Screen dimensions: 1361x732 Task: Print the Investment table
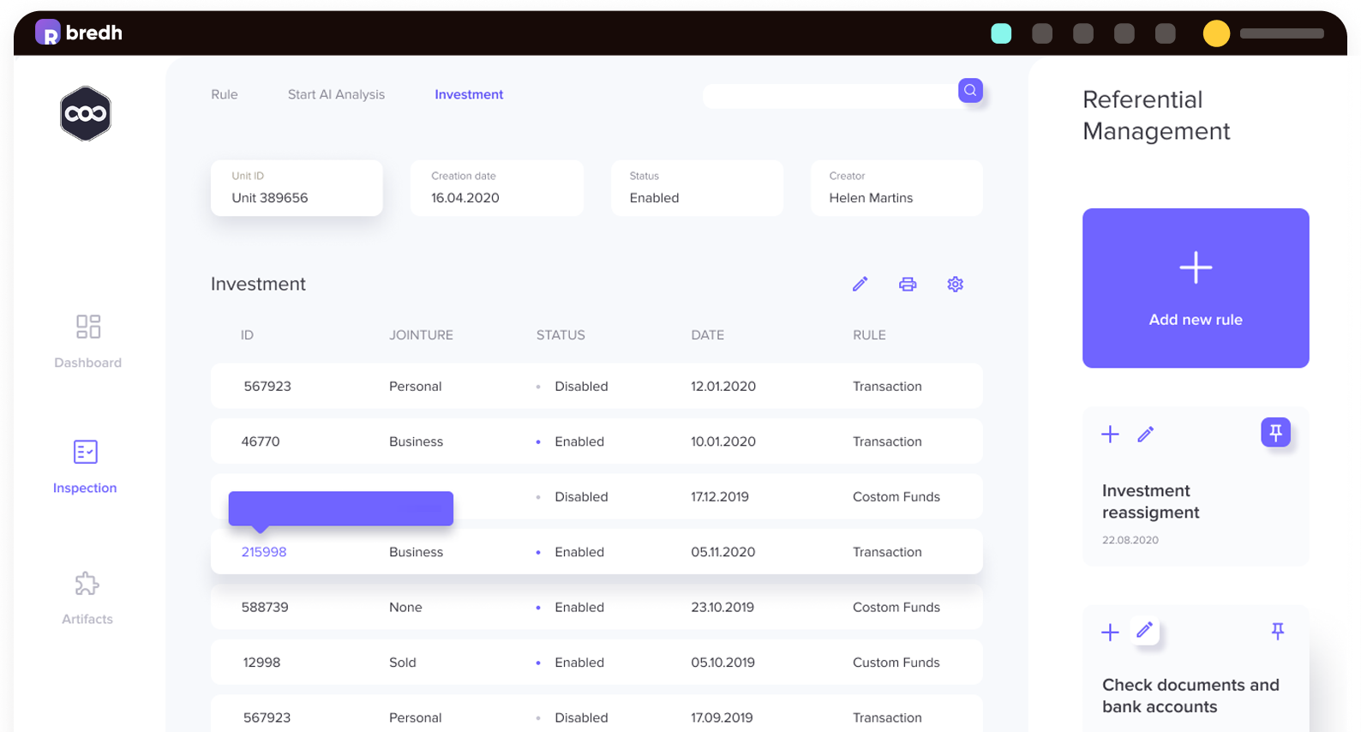coord(908,285)
